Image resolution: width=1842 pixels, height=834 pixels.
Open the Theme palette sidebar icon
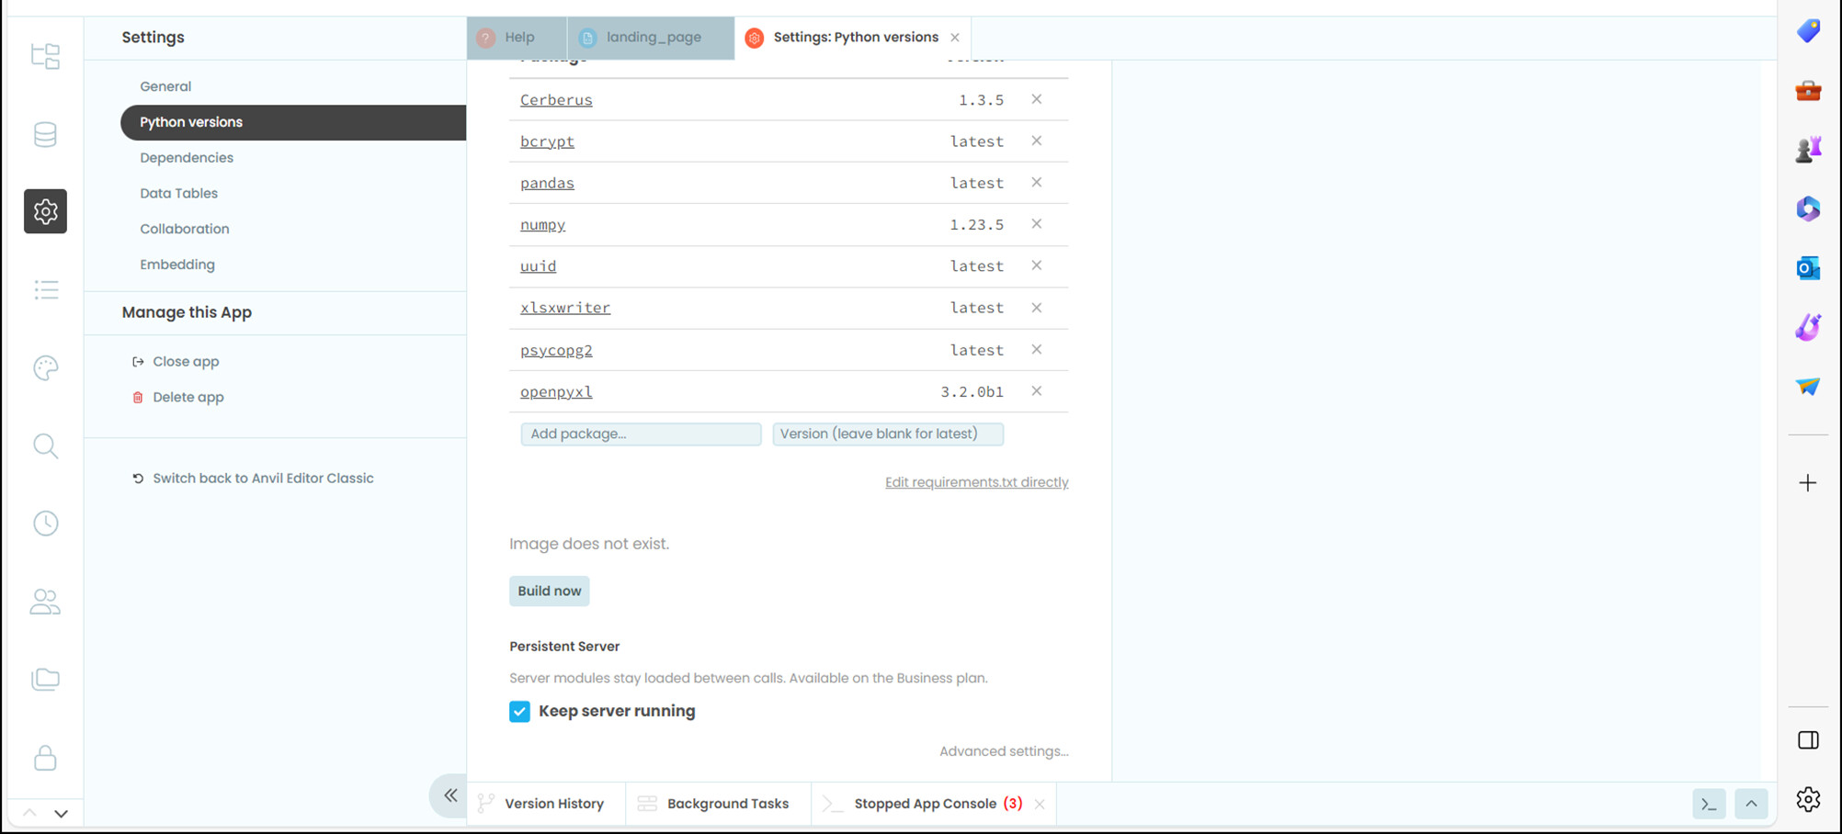pyautogui.click(x=45, y=367)
